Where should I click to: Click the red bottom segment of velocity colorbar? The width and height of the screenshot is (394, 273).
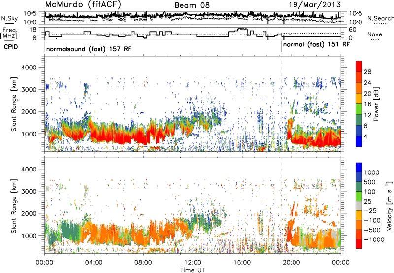[359, 244]
